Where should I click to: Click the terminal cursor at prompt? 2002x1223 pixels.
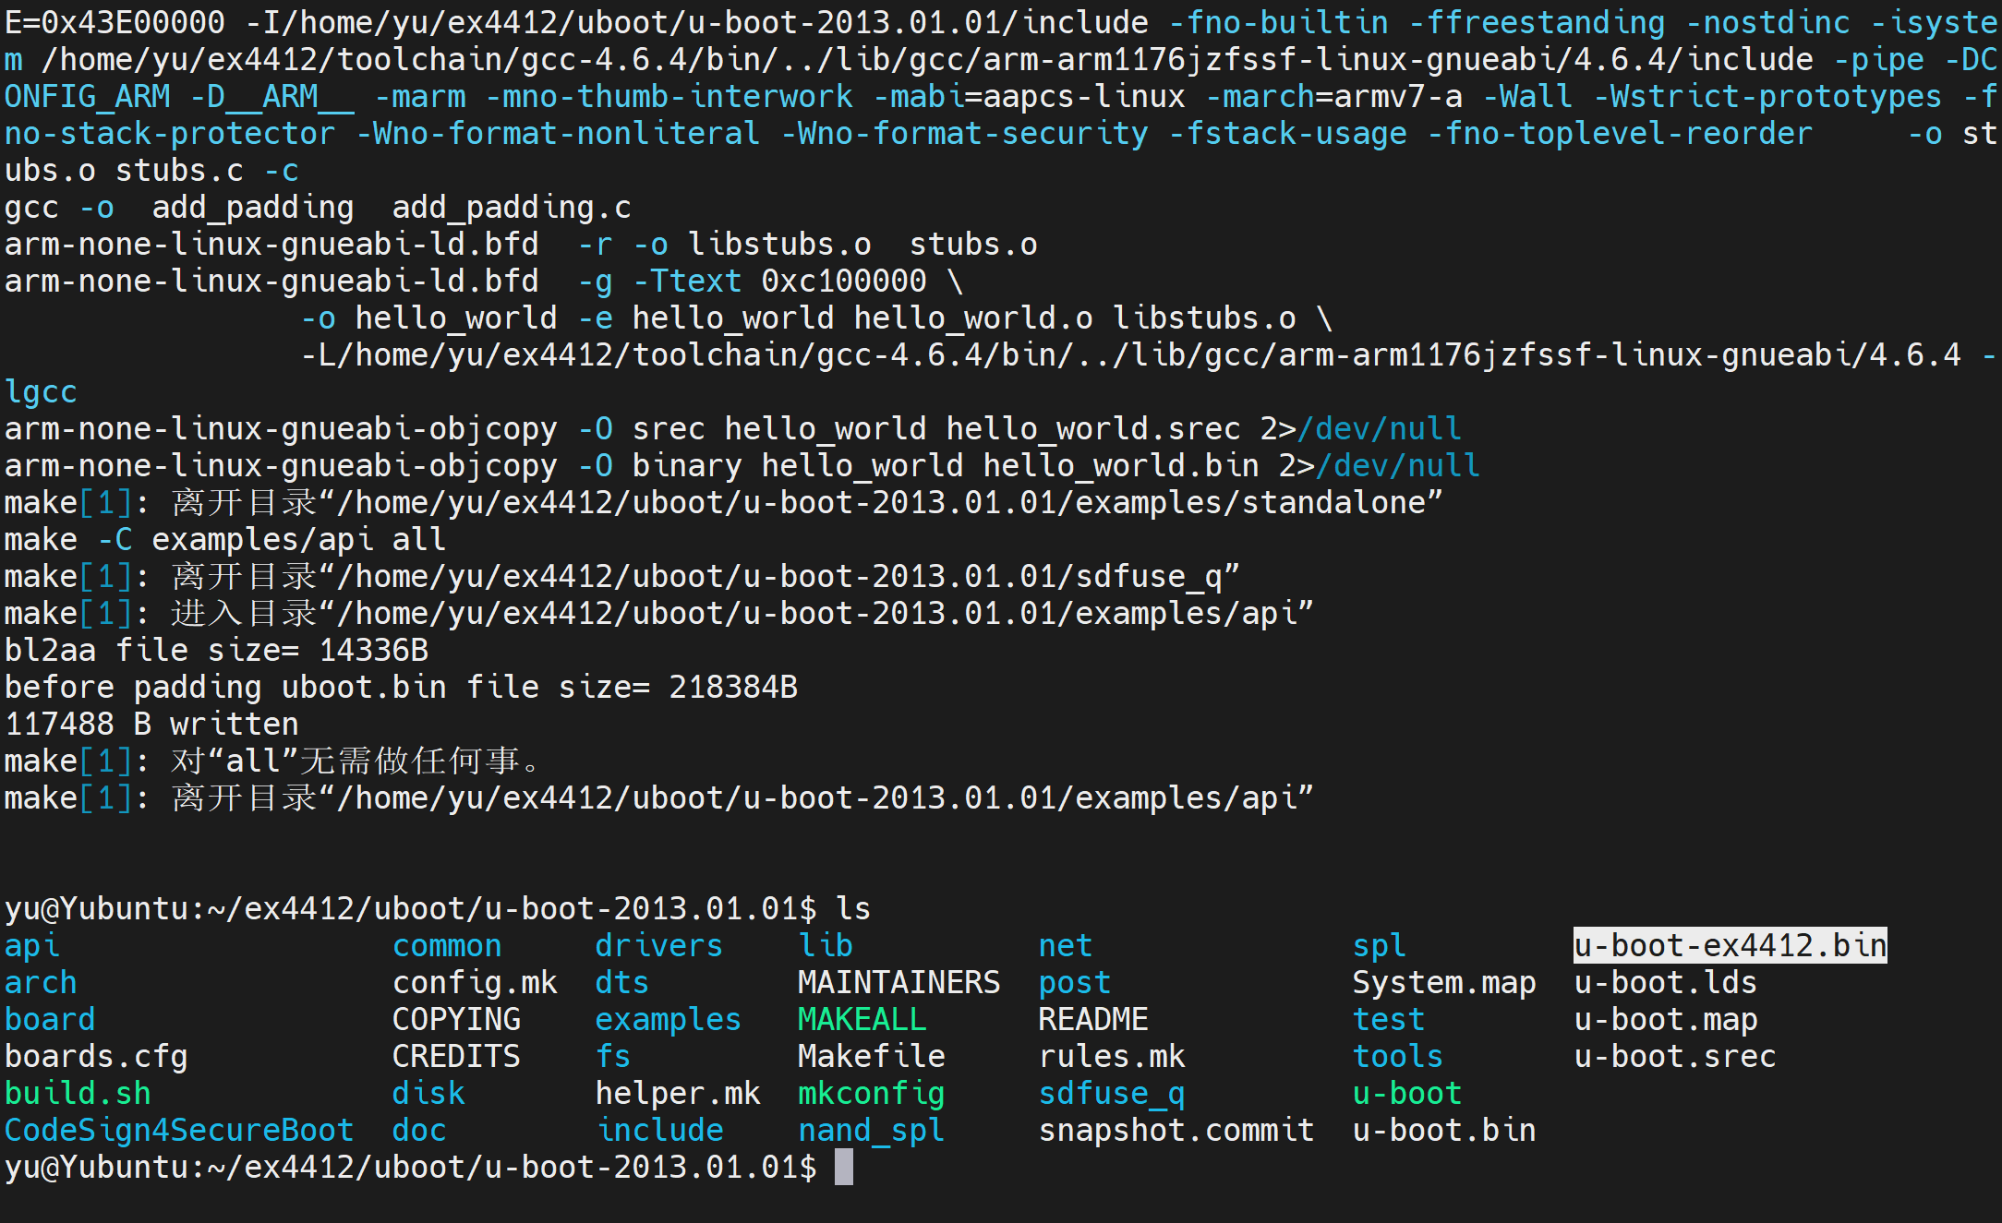(843, 1167)
